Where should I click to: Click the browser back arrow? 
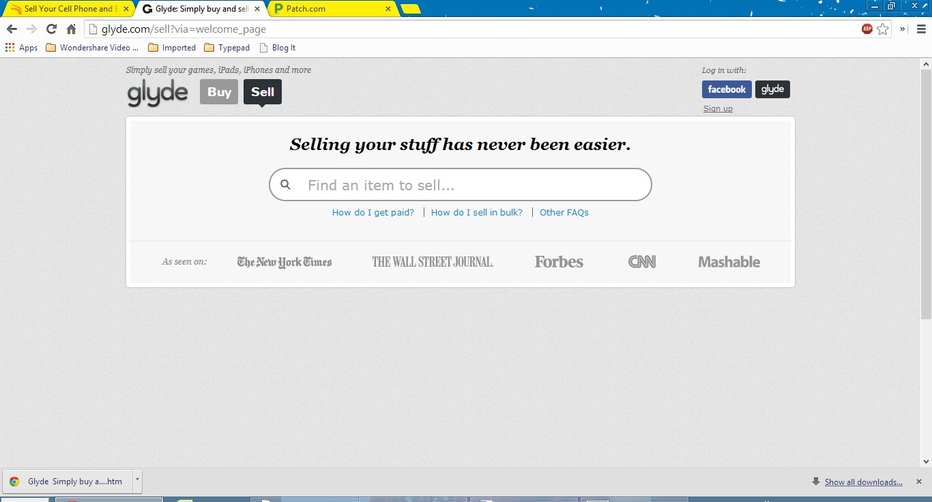pos(12,29)
